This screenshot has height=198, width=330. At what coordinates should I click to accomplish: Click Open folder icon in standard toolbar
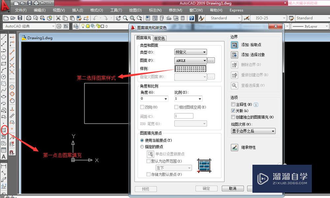[13, 18]
